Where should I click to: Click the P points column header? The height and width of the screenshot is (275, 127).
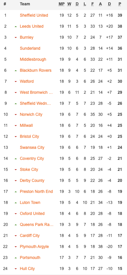(120, 4)
